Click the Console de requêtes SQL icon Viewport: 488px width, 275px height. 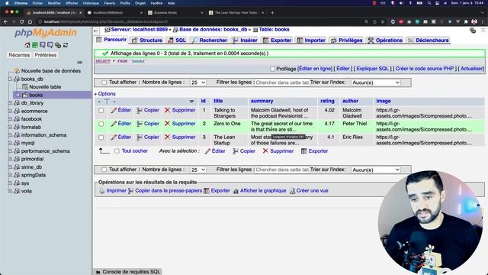98,272
